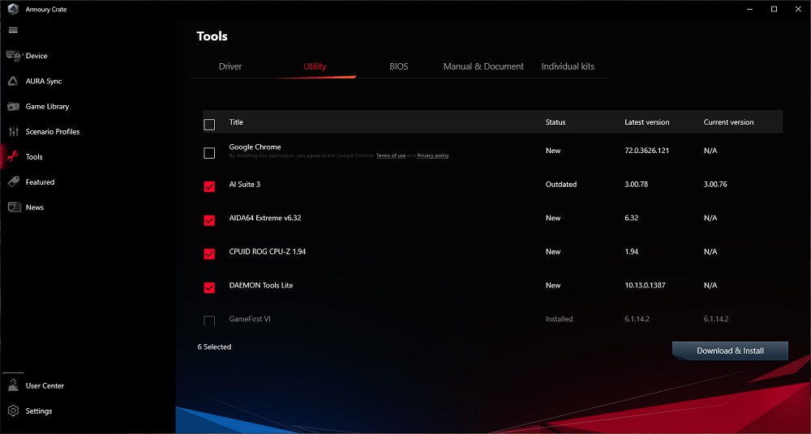Uncheck the CPUID ROG CPU-Z checkbox
Image resolution: width=811 pixels, height=434 pixels.
tap(209, 254)
